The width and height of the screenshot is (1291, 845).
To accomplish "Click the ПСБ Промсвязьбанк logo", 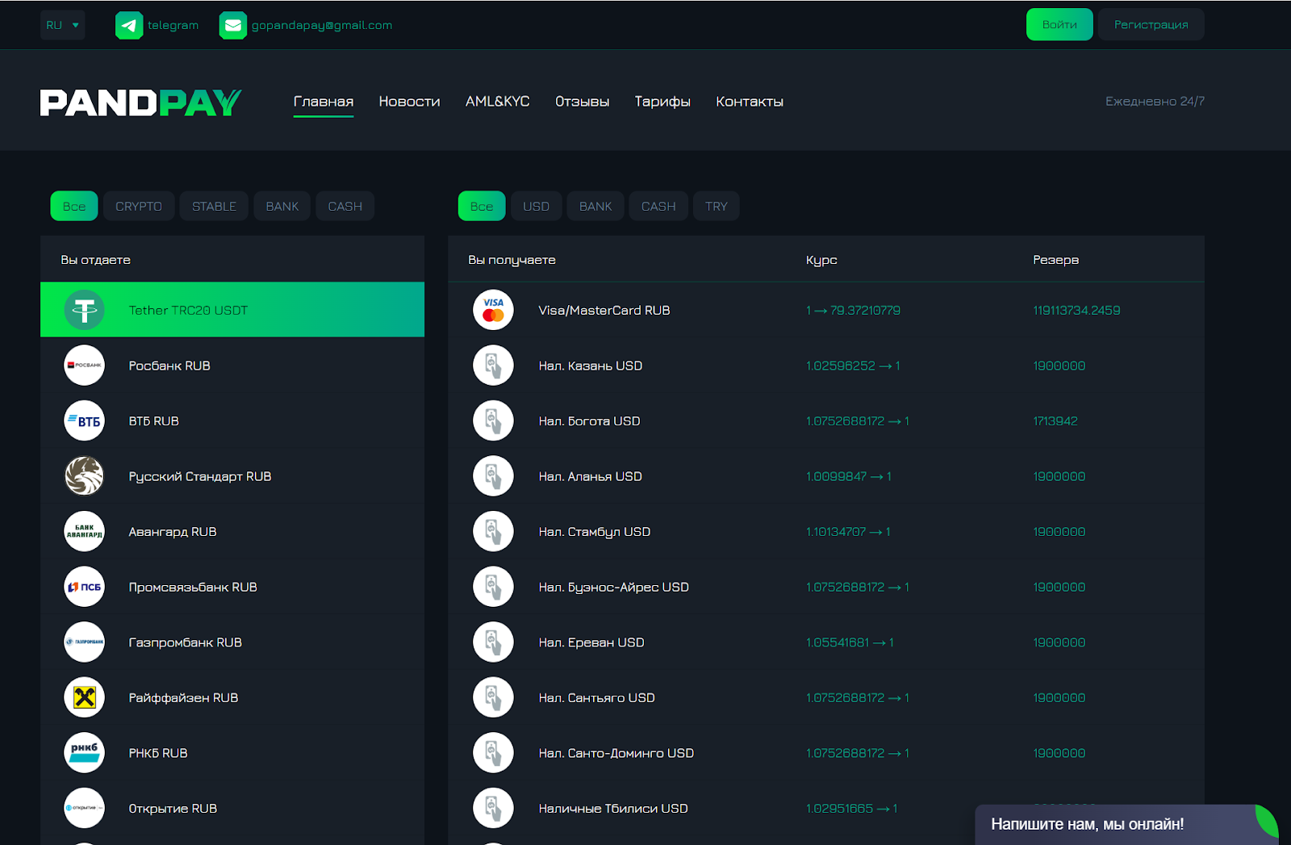I will [85, 587].
